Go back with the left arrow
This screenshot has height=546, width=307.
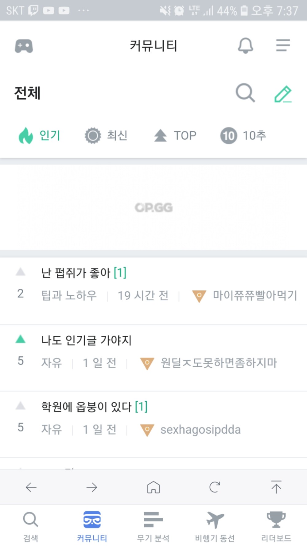[x=31, y=487]
